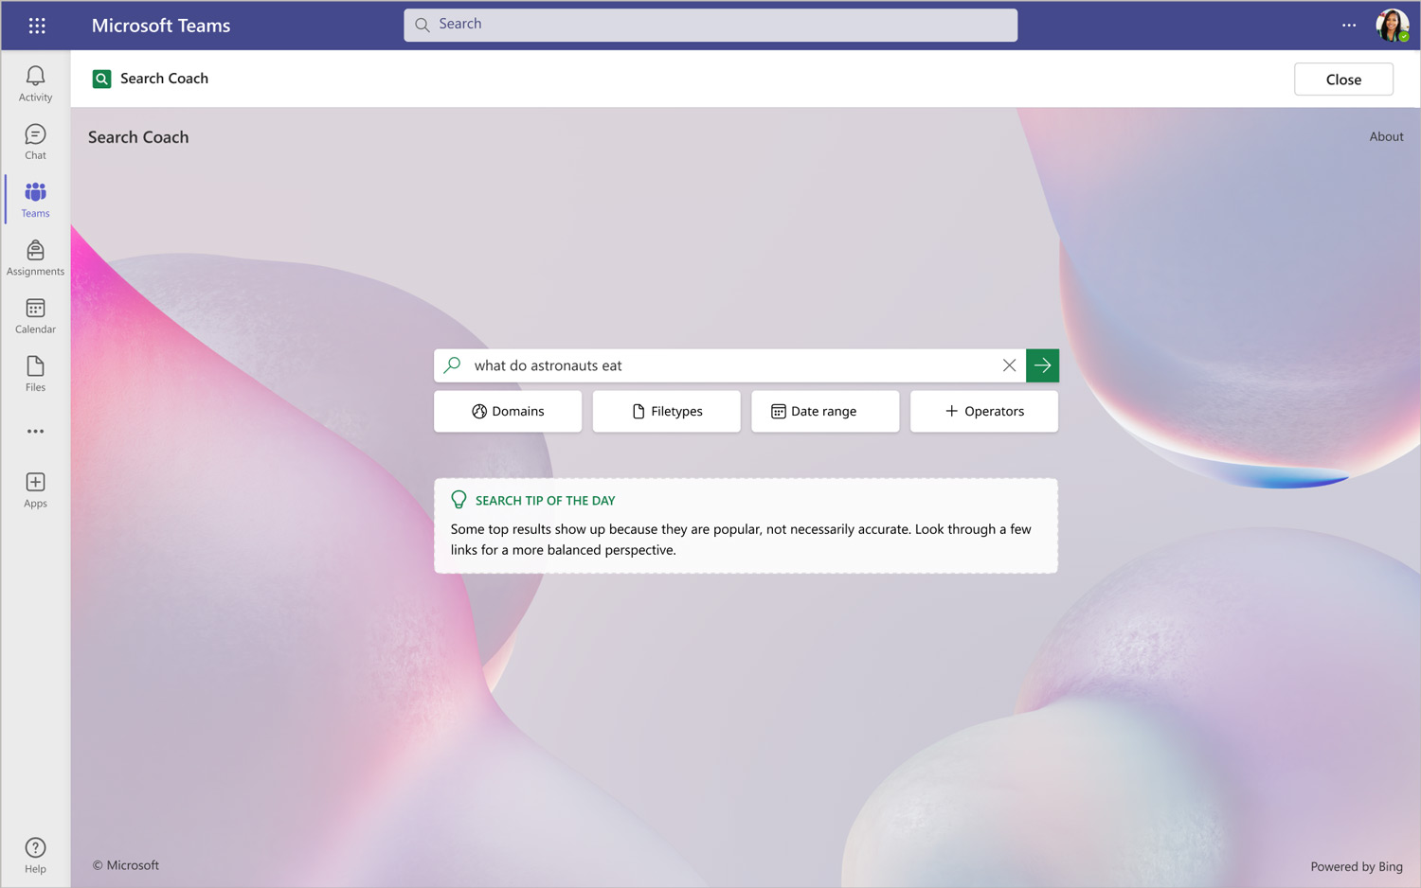The width and height of the screenshot is (1421, 888).
Task: Click into the 'what do astronauts eat' field
Action: coord(729,365)
